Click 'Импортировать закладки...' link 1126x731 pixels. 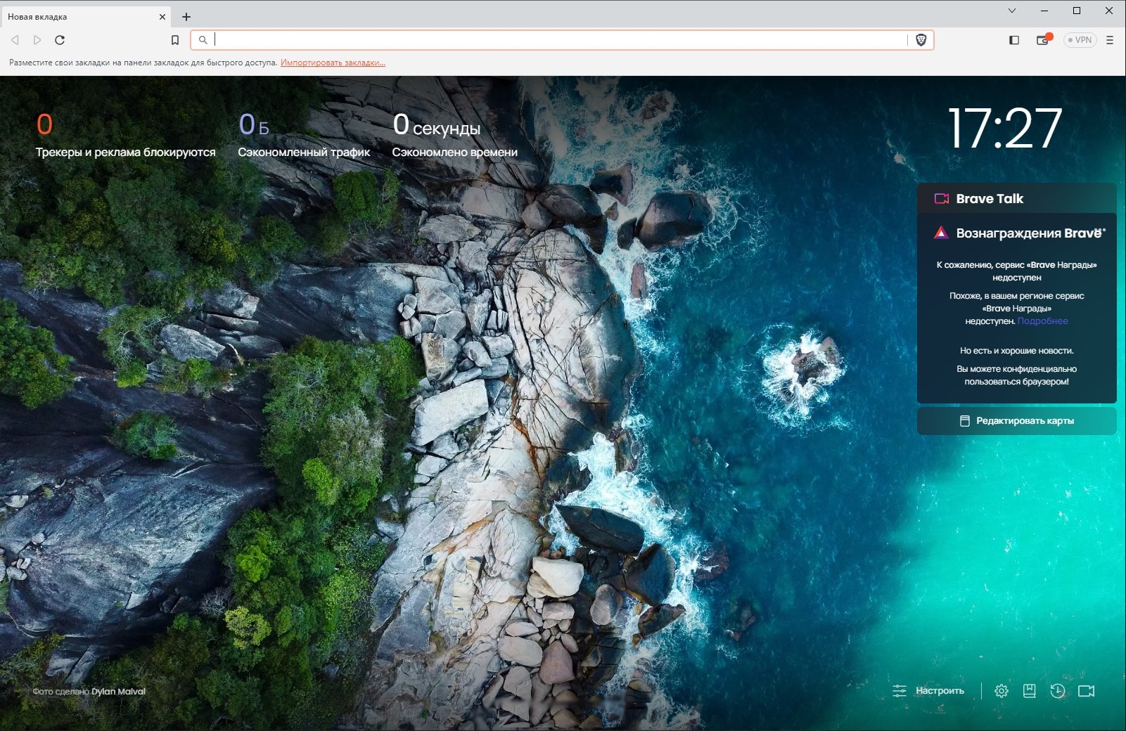[x=333, y=63]
